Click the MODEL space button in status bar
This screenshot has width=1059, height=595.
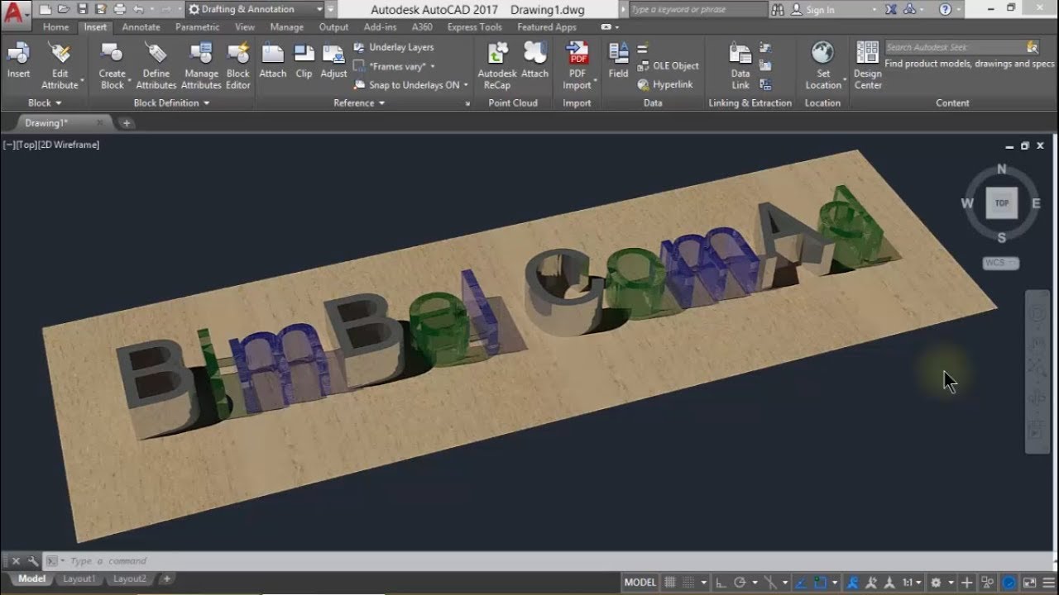click(x=640, y=583)
